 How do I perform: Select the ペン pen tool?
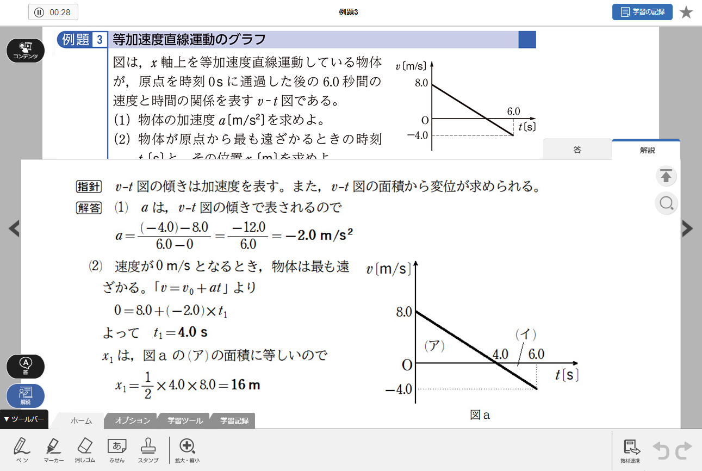click(x=22, y=450)
